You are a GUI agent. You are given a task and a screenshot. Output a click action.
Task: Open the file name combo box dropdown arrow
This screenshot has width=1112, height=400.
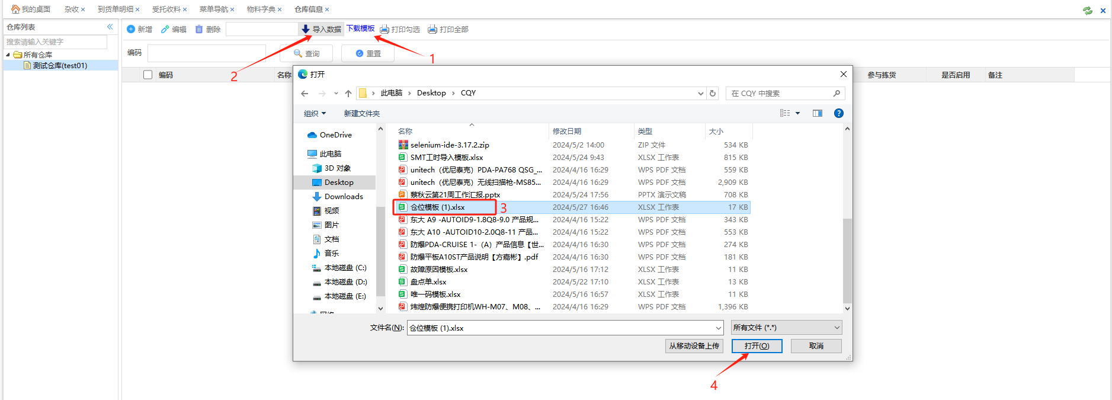(x=718, y=328)
